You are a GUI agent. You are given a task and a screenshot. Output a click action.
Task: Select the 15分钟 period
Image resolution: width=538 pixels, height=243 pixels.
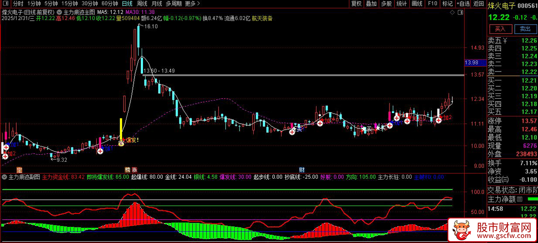[x=69, y=4]
